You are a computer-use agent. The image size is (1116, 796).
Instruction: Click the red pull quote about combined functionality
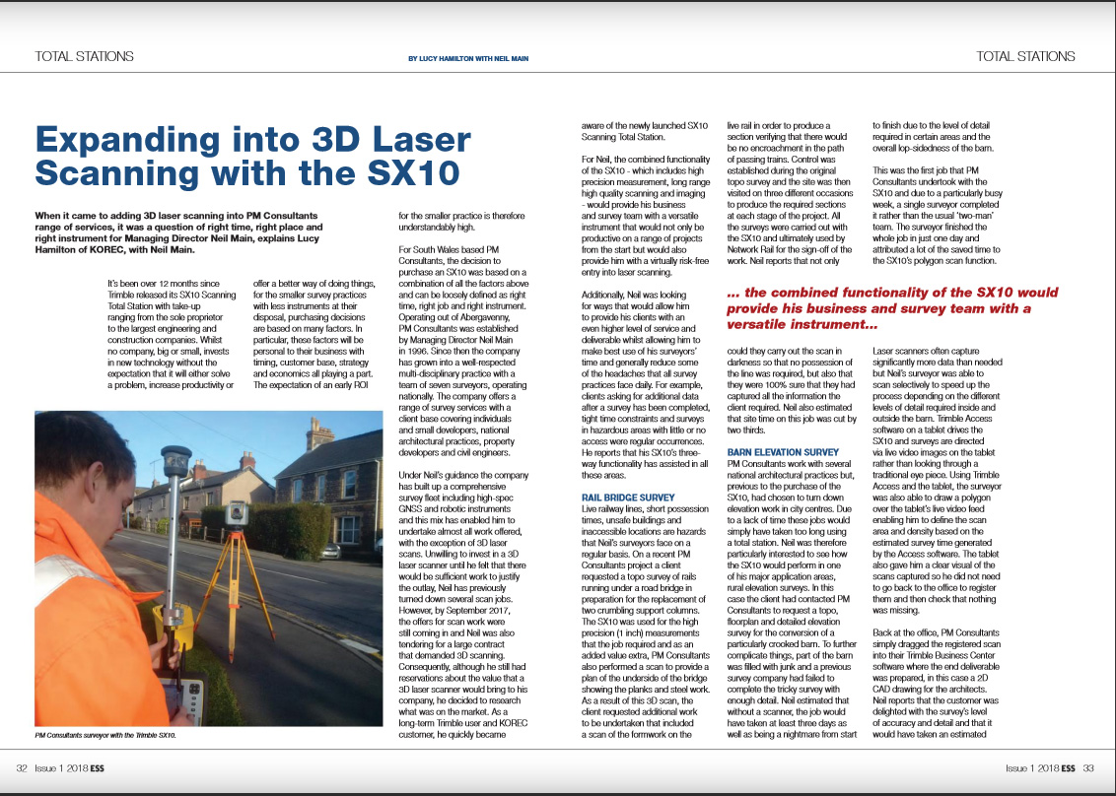coord(892,308)
